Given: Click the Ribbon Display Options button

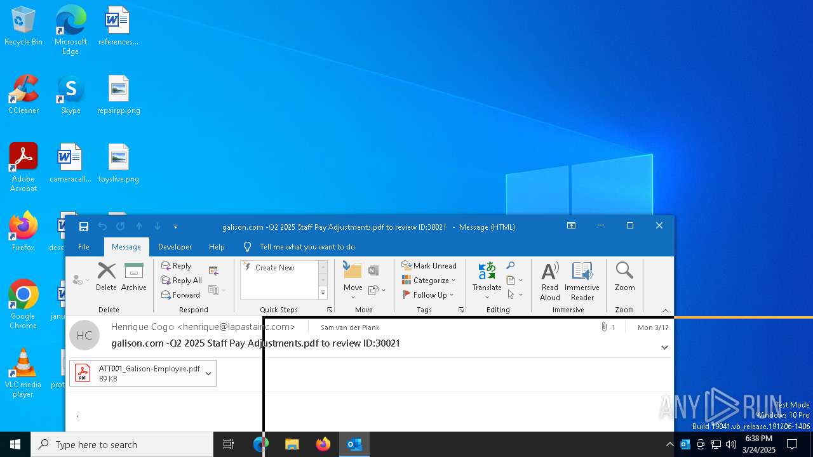Looking at the screenshot, I should tap(571, 226).
